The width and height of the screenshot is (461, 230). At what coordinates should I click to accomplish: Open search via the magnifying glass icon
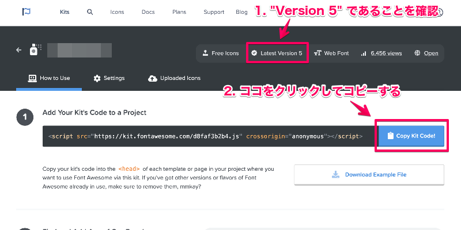point(89,11)
